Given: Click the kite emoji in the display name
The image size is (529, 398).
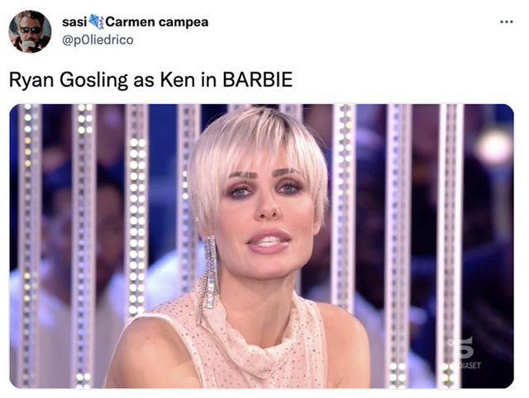Looking at the screenshot, I should point(97,22).
